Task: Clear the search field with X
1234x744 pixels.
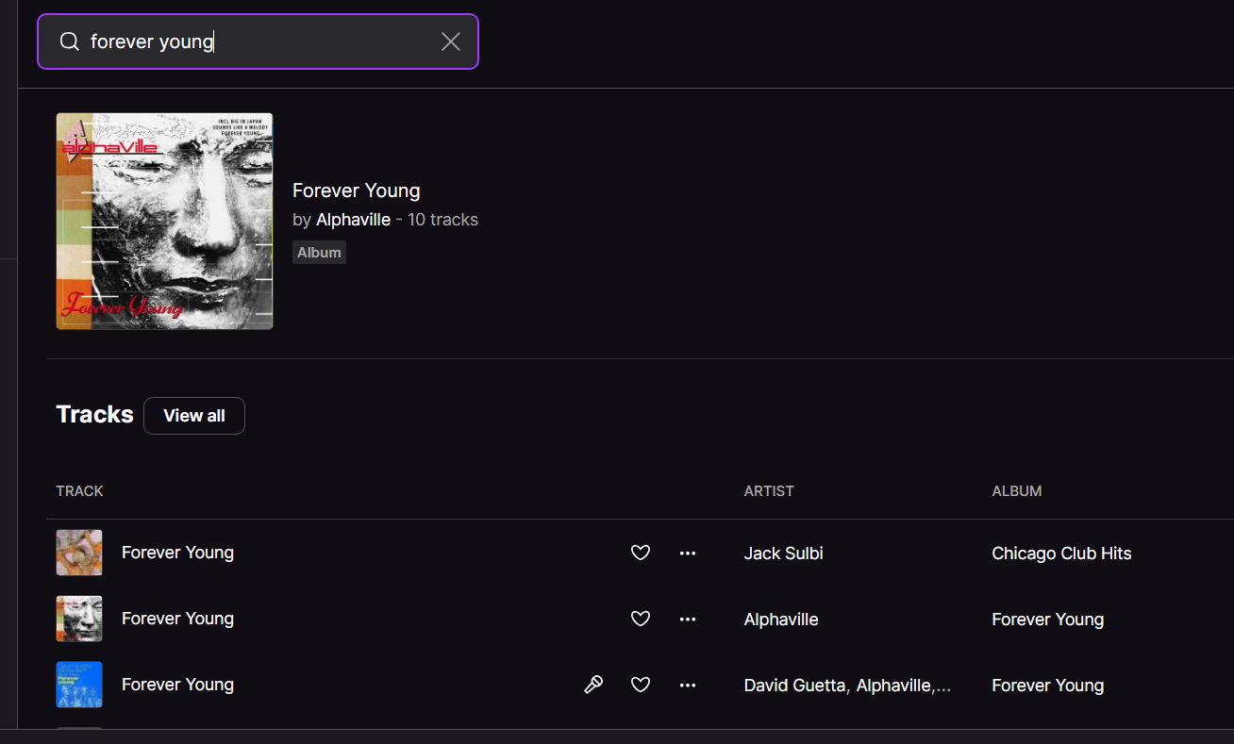Action: [451, 41]
